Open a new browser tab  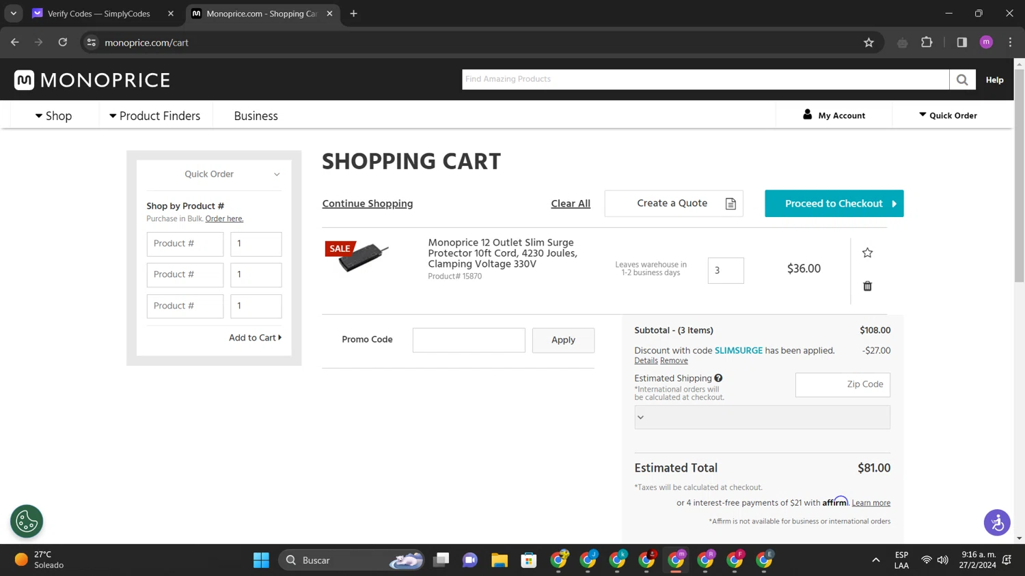[353, 14]
